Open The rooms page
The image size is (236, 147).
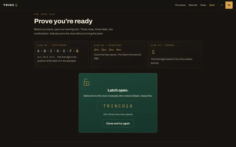[x=180, y=5]
